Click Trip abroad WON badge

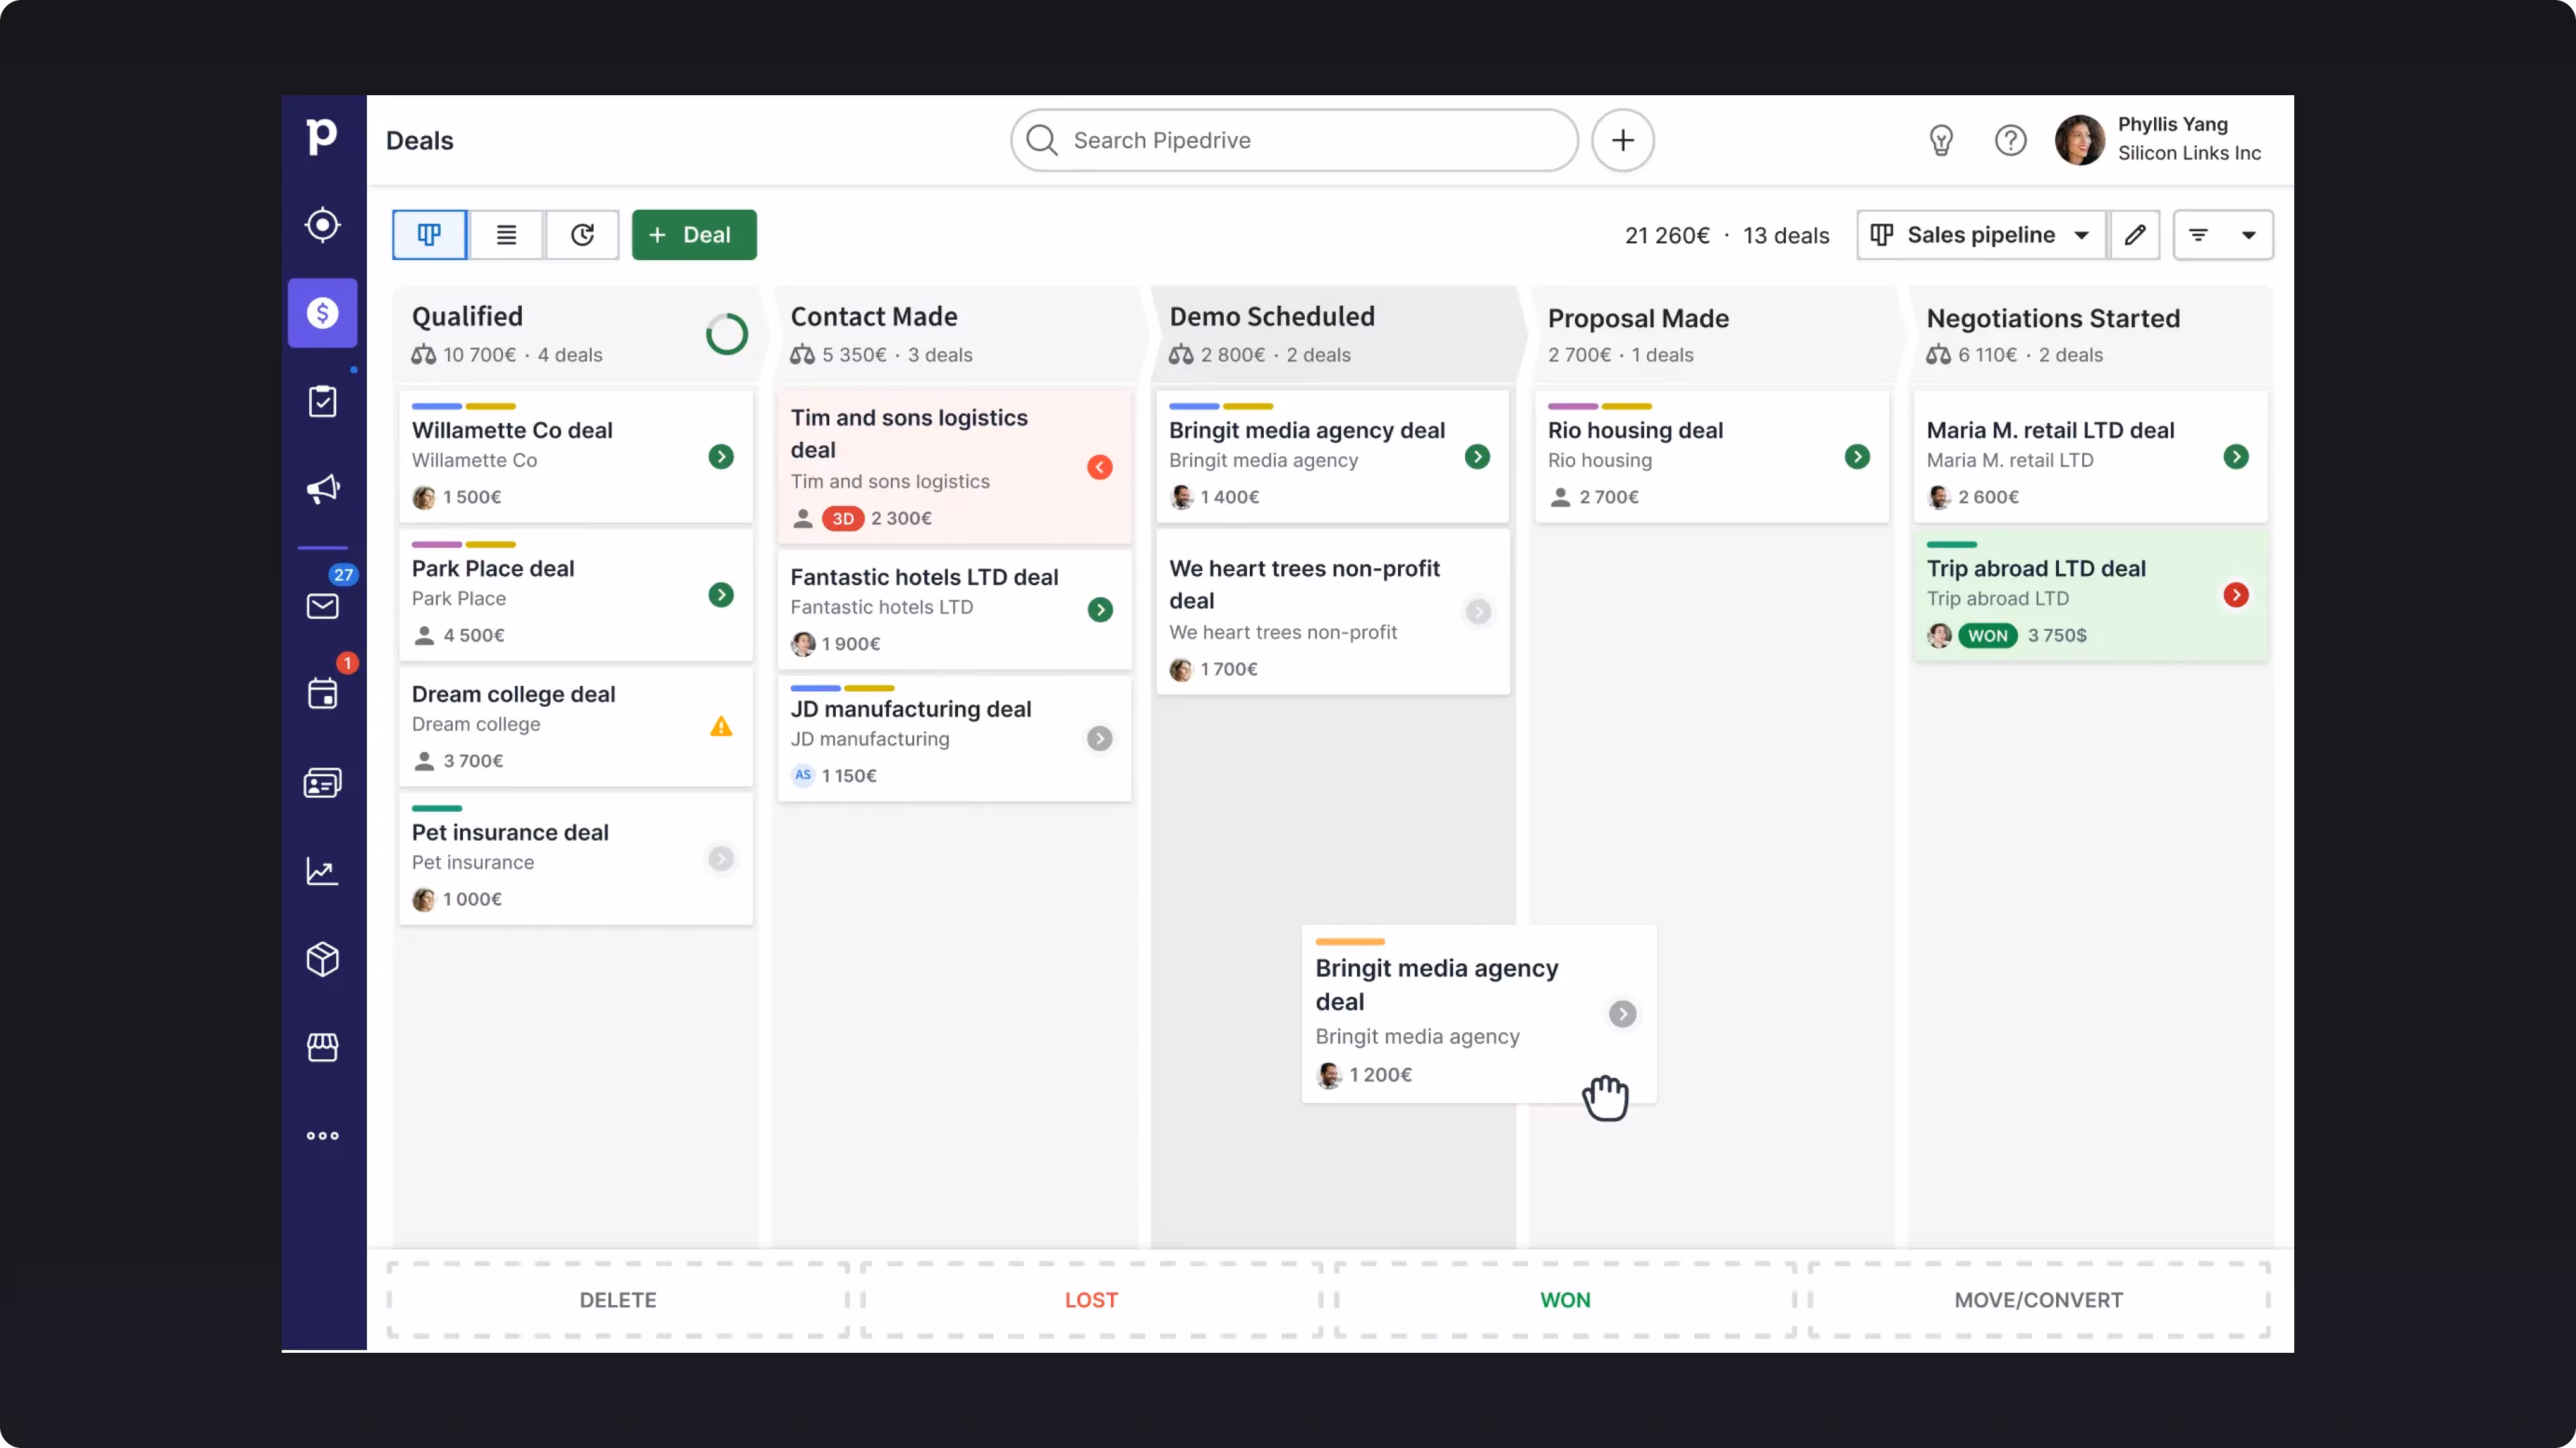coord(1987,636)
